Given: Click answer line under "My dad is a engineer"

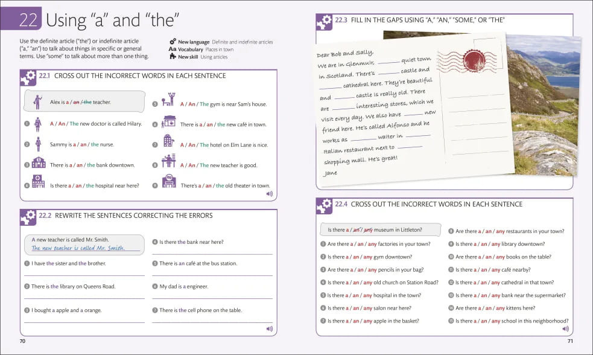Looking at the screenshot, I should (x=212, y=298).
